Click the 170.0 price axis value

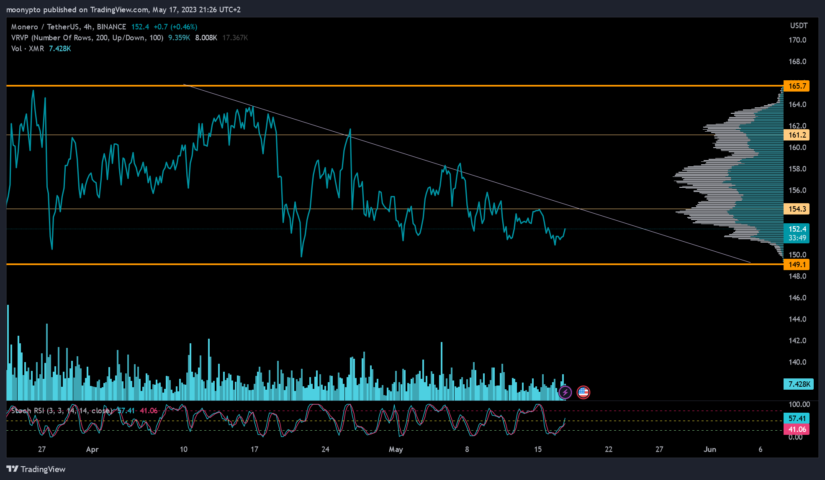[x=797, y=40]
